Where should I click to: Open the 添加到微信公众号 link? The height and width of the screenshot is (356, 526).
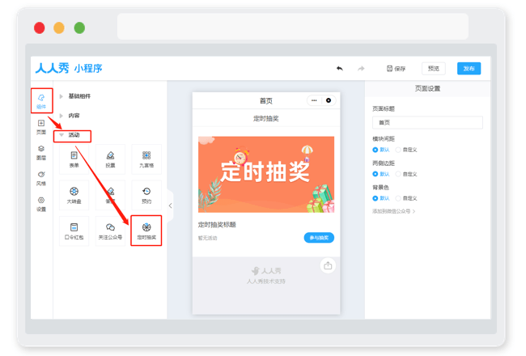click(394, 211)
